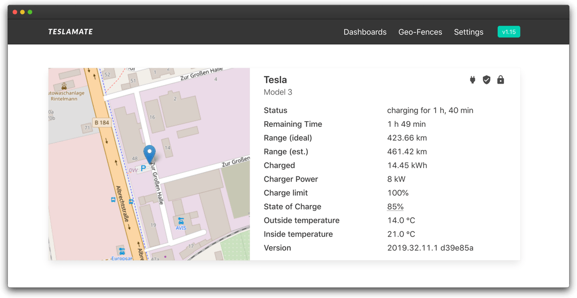Click the underlined 85% state of charge
577x298 pixels.
[395, 207]
